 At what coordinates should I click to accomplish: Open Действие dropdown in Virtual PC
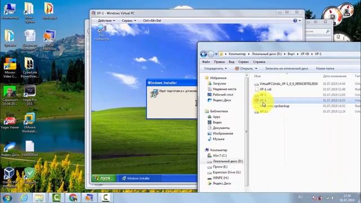pyautogui.click(x=106, y=20)
